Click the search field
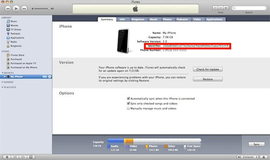The image size is (270, 160). [249, 8]
